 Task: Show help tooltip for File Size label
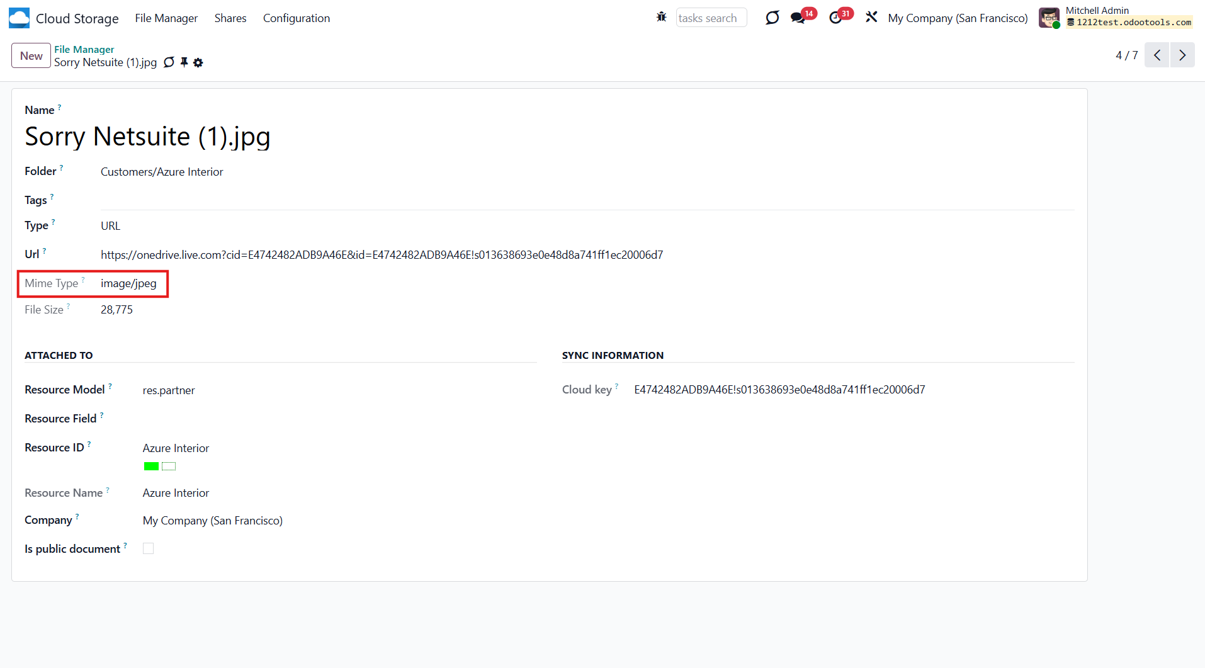(68, 306)
